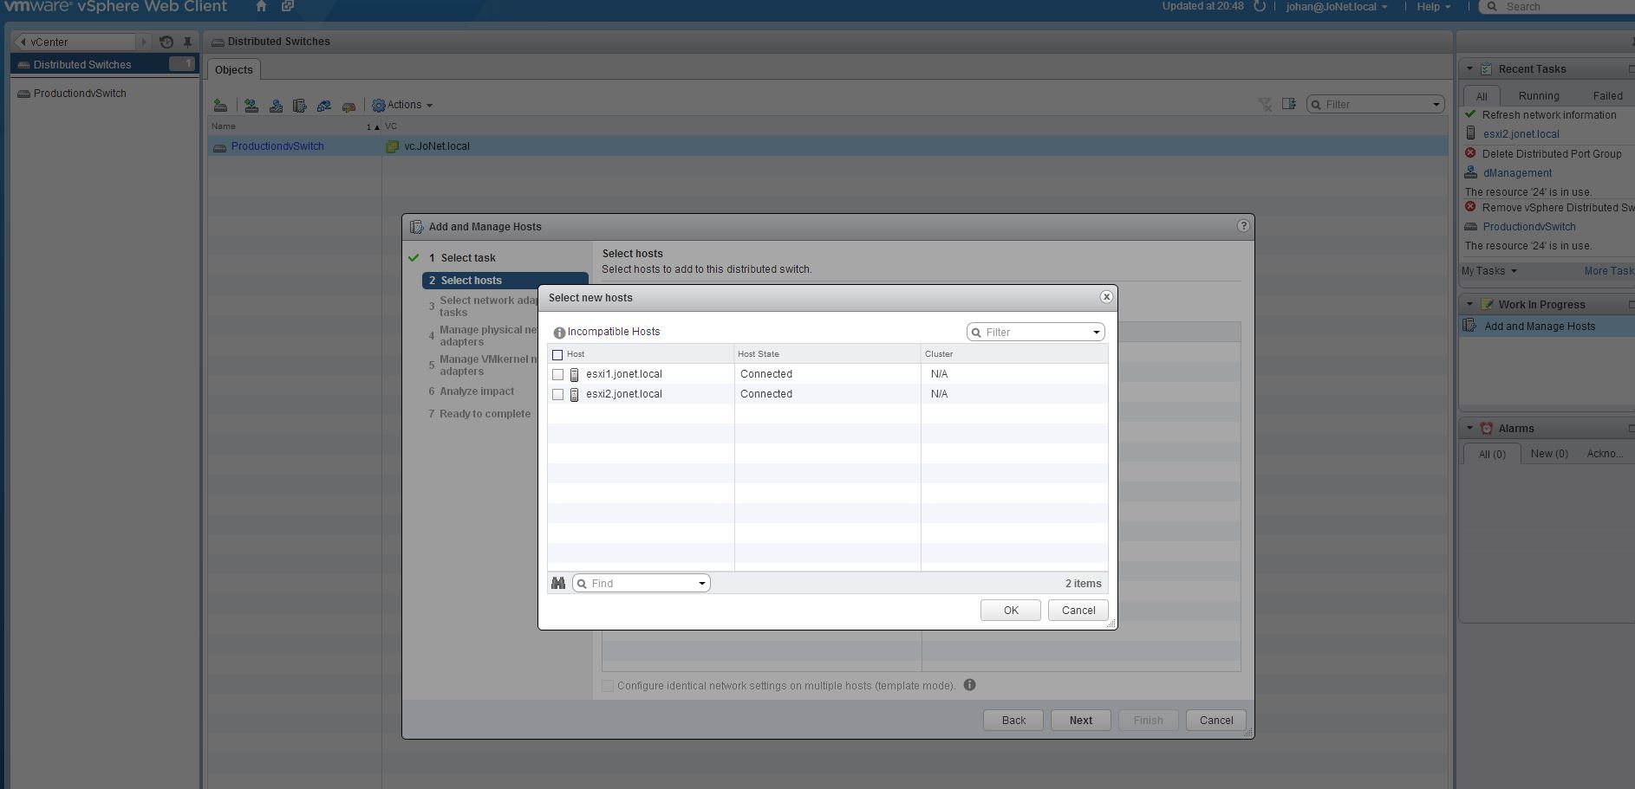The height and width of the screenshot is (789, 1635).
Task: Click into the Find input field
Action: [642, 584]
